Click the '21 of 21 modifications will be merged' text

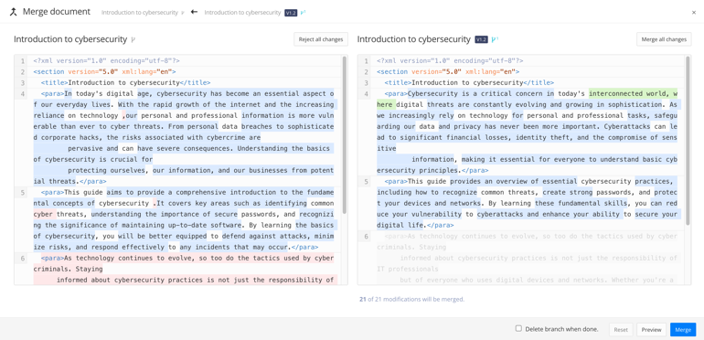click(411, 299)
